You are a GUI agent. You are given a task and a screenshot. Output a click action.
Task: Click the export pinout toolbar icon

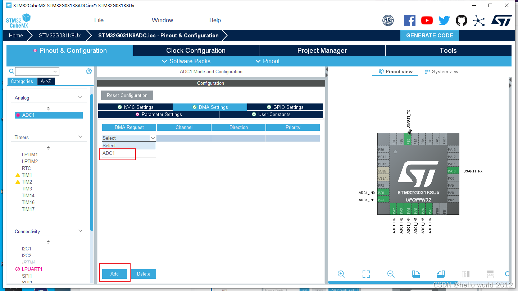click(416, 274)
